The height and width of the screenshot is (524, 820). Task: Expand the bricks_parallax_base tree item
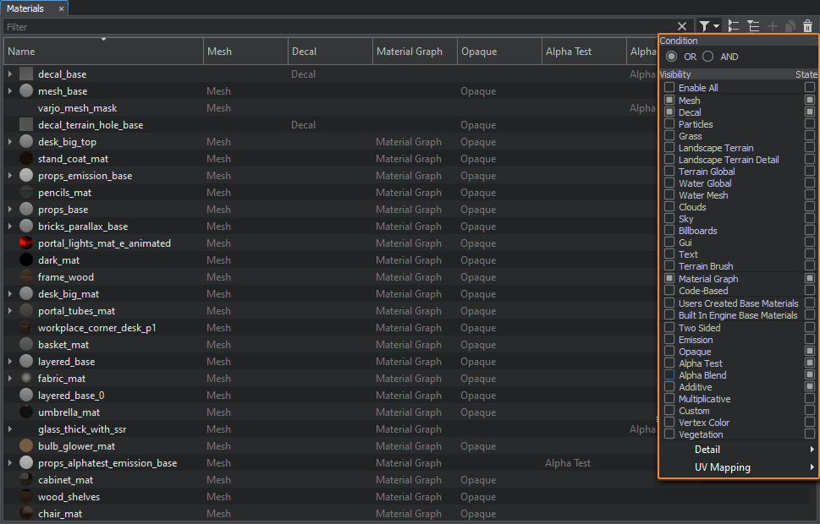(10, 227)
